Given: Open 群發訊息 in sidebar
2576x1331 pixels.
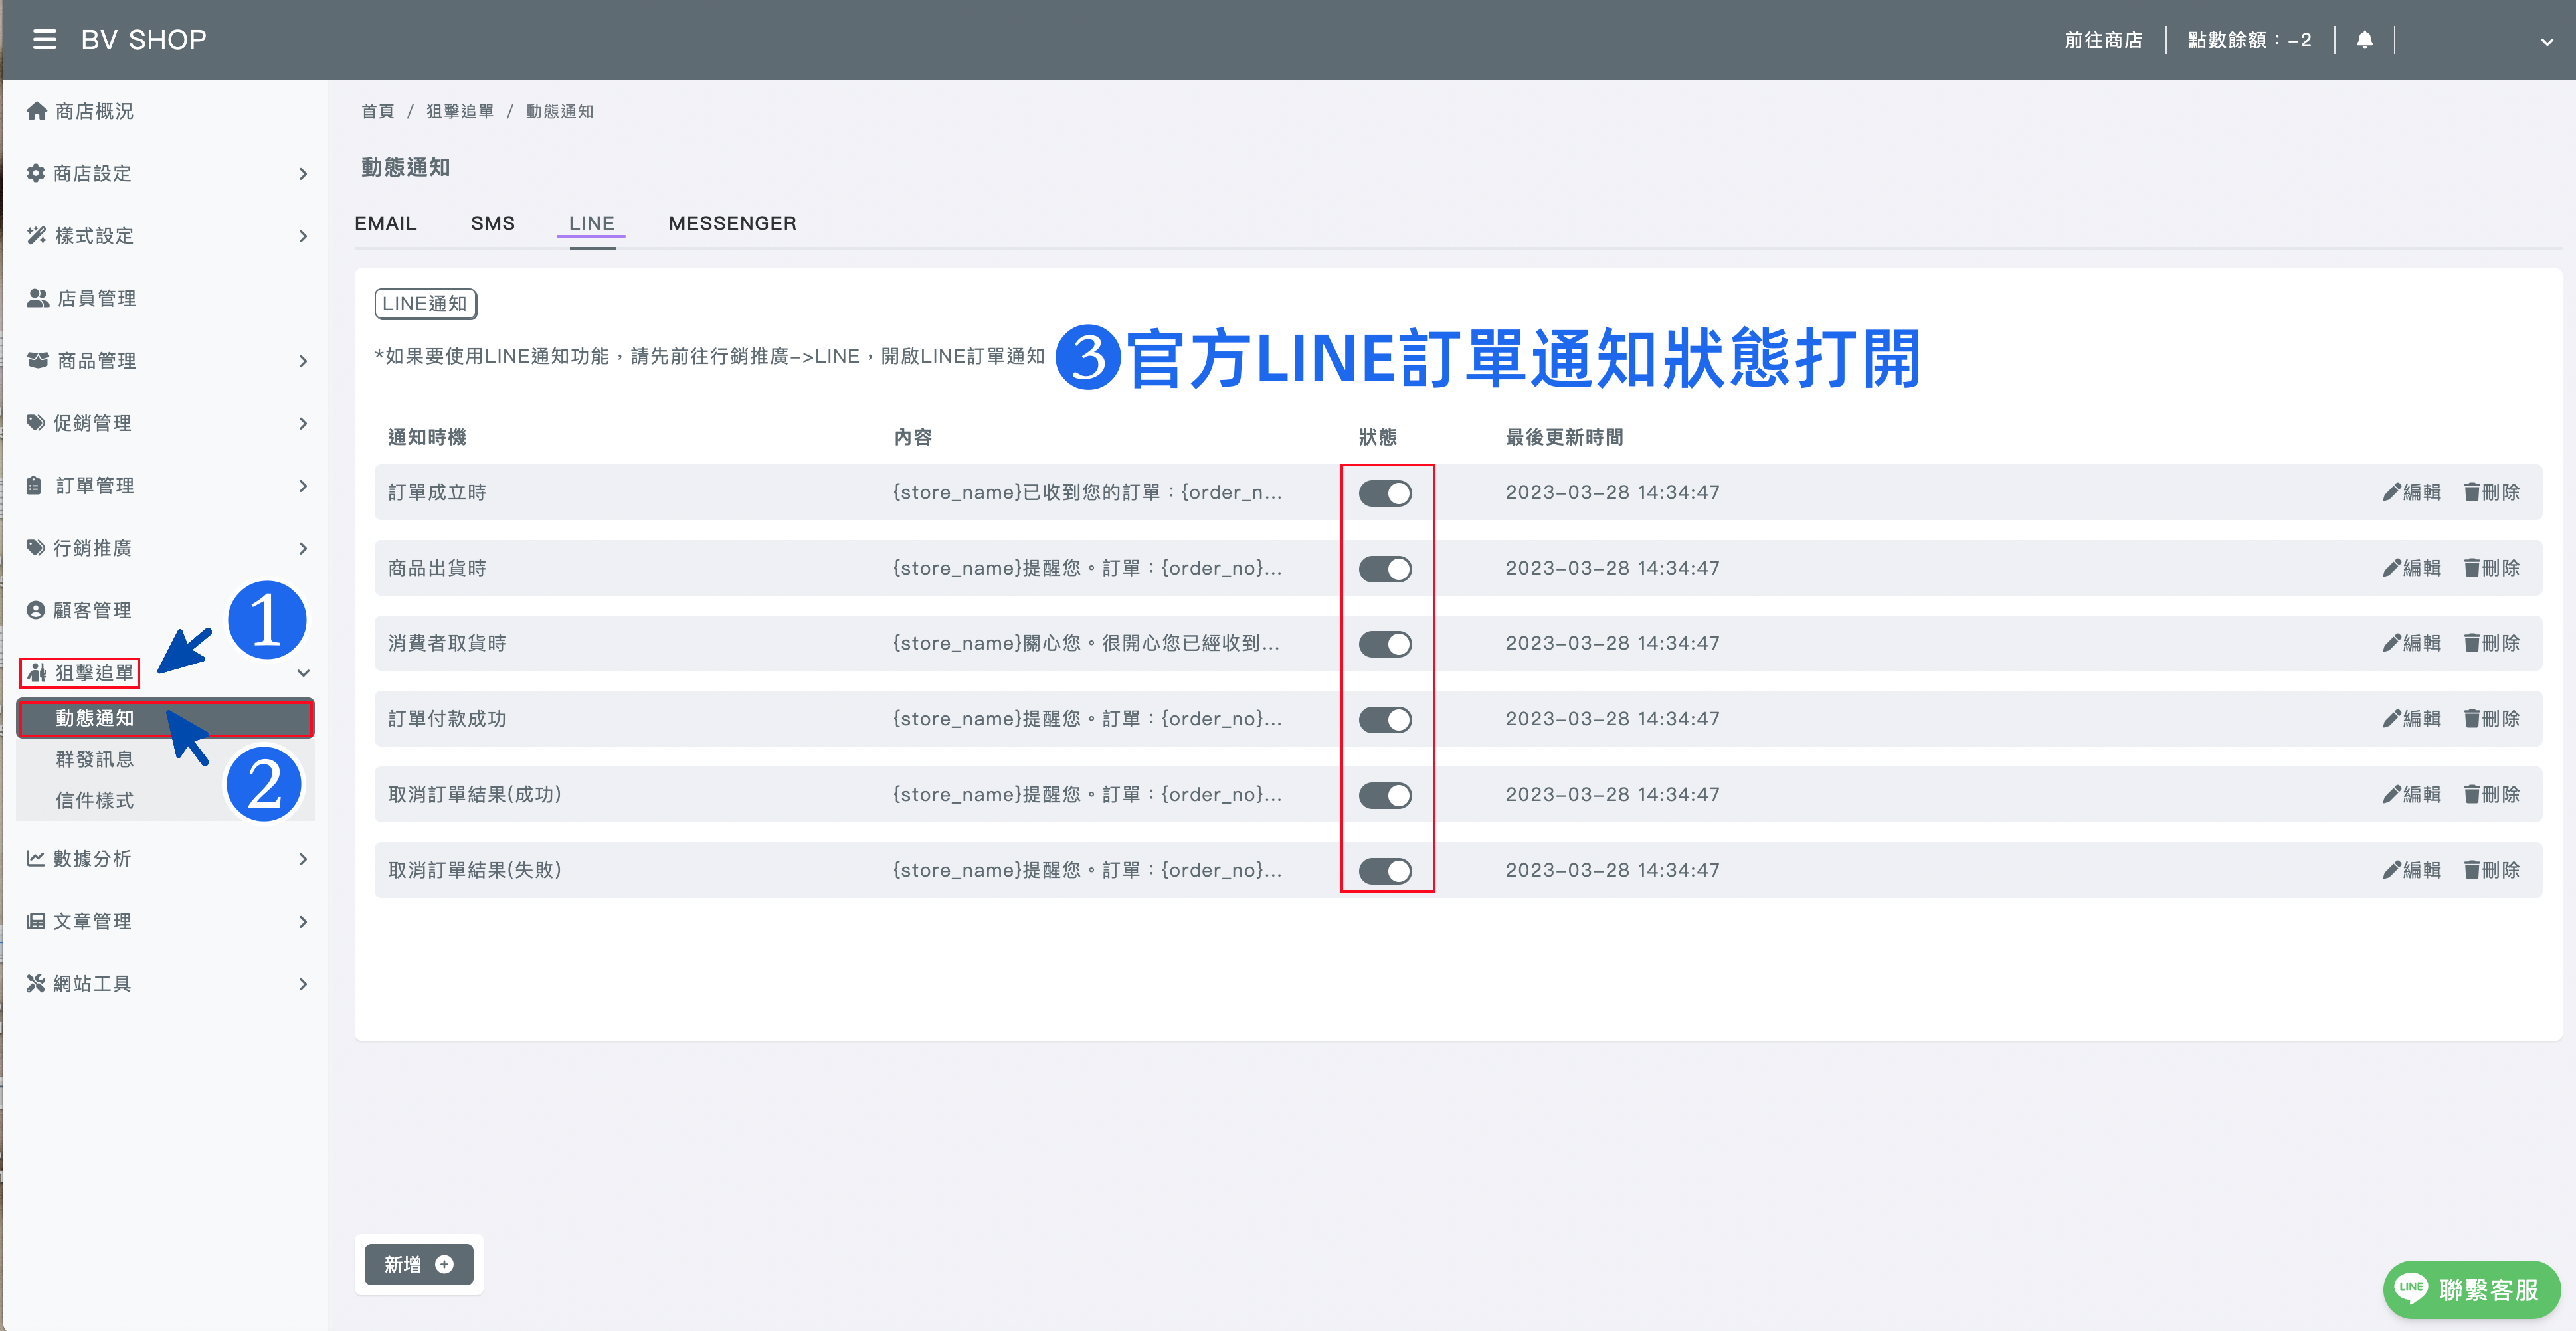Looking at the screenshot, I should tap(95, 759).
